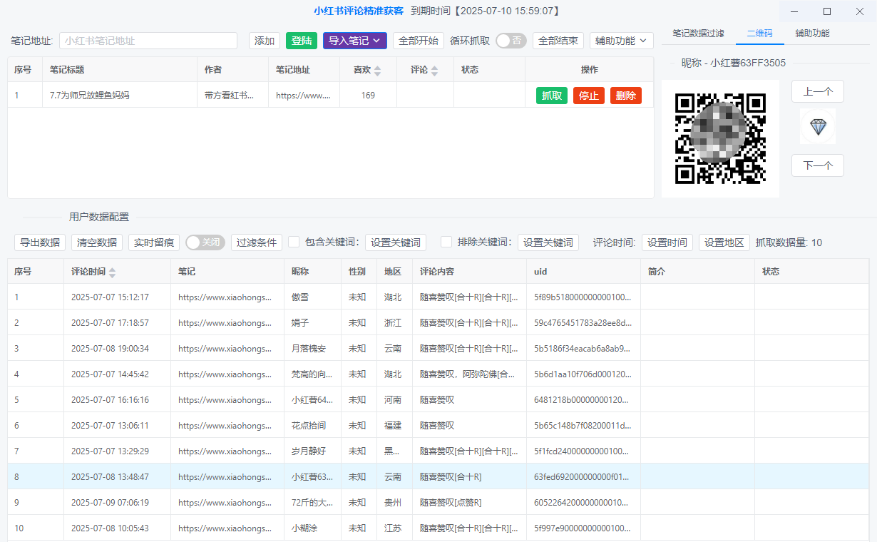The image size is (877, 542).
Task: Click the region cell 福建
Action: (x=393, y=426)
